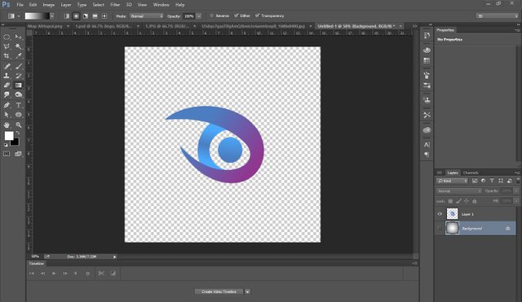
Task: Select the Hand tool
Action: [7, 125]
